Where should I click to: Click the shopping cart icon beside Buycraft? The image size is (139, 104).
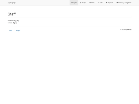[x=107, y=3]
